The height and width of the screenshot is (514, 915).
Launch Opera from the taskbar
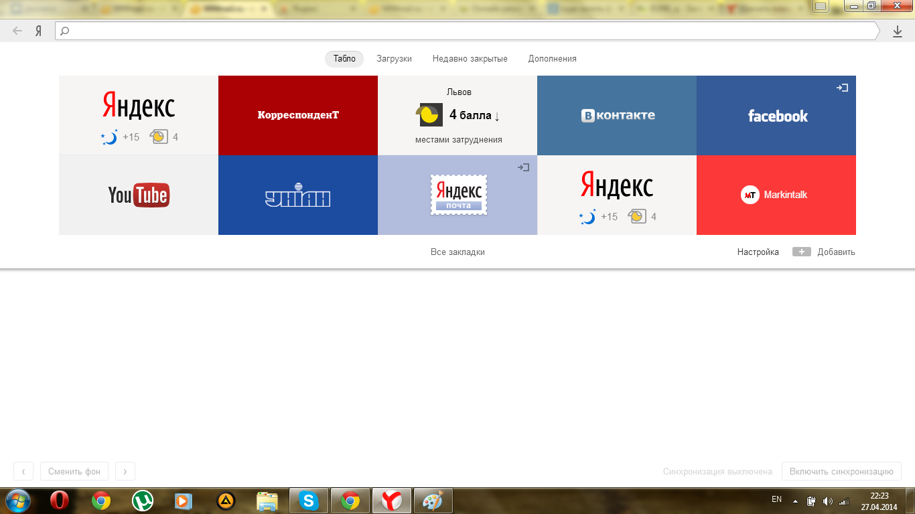(60, 501)
